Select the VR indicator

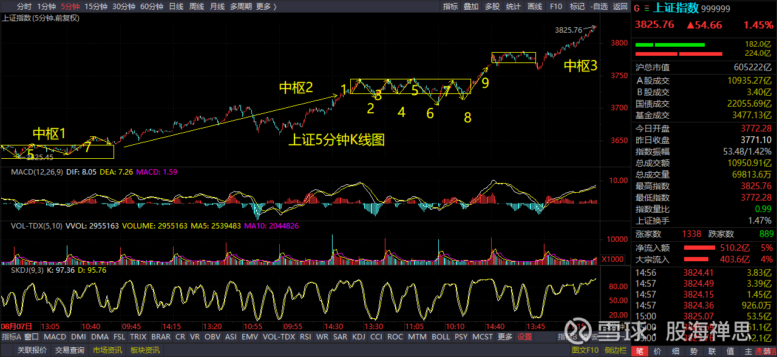(195, 337)
